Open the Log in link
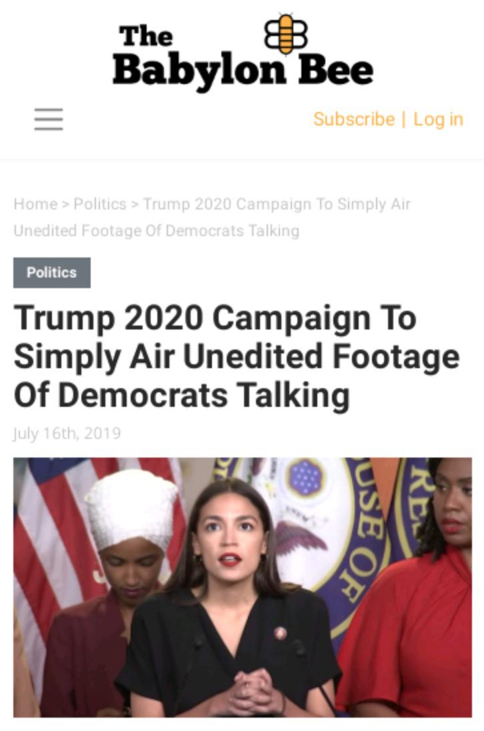 [x=439, y=119]
